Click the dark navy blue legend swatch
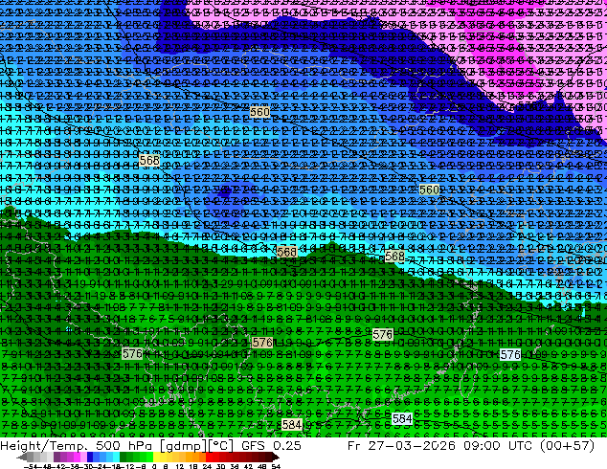Viewport: 607px width, 469px height. point(90,458)
